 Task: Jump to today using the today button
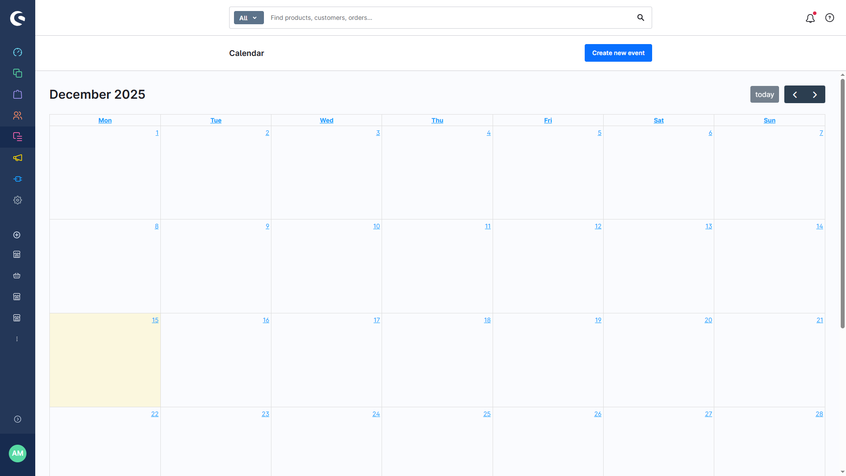764,94
